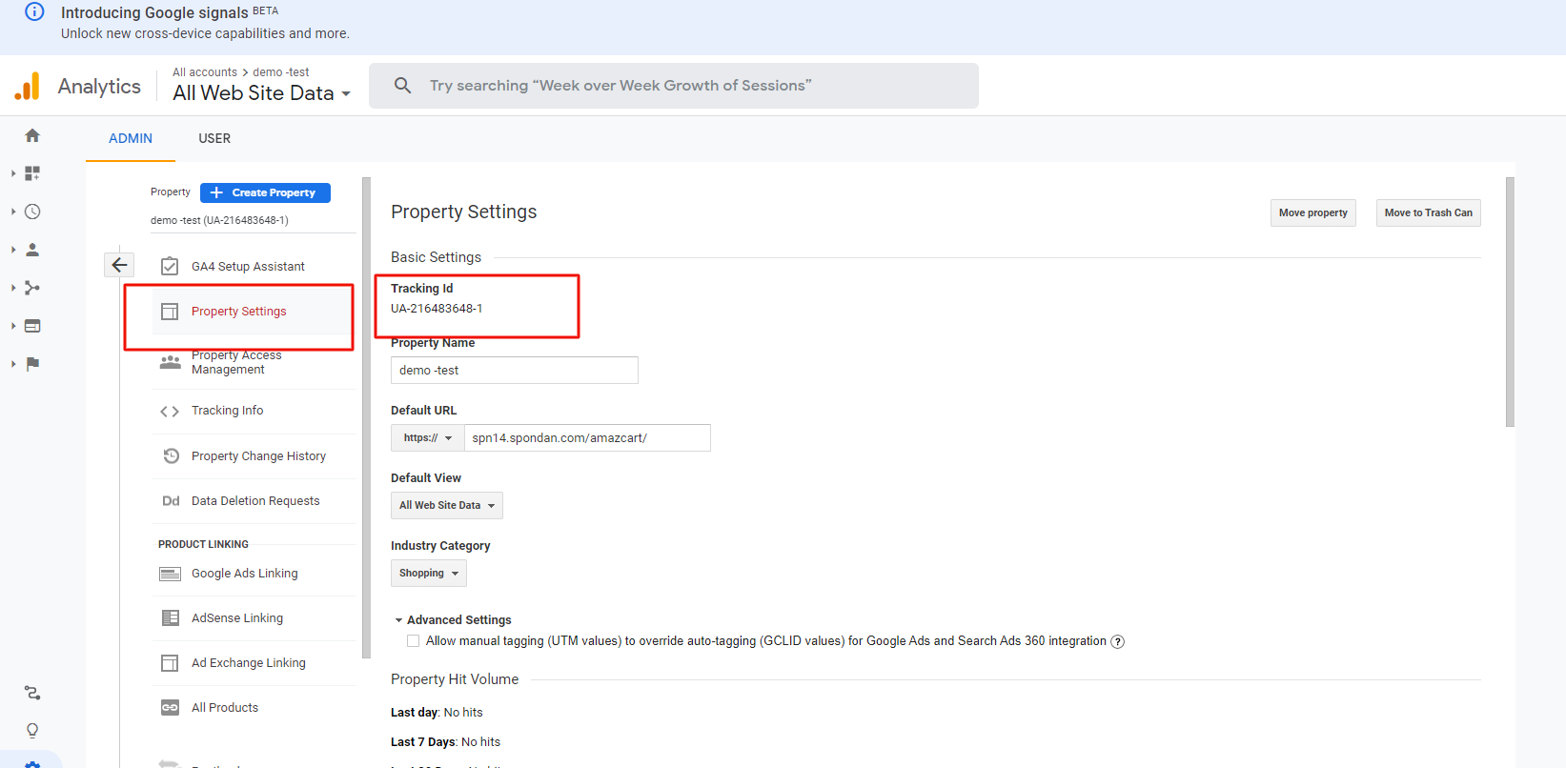Image resolution: width=1566 pixels, height=768 pixels.
Task: Click the property column scrollbar
Action: tap(366, 417)
